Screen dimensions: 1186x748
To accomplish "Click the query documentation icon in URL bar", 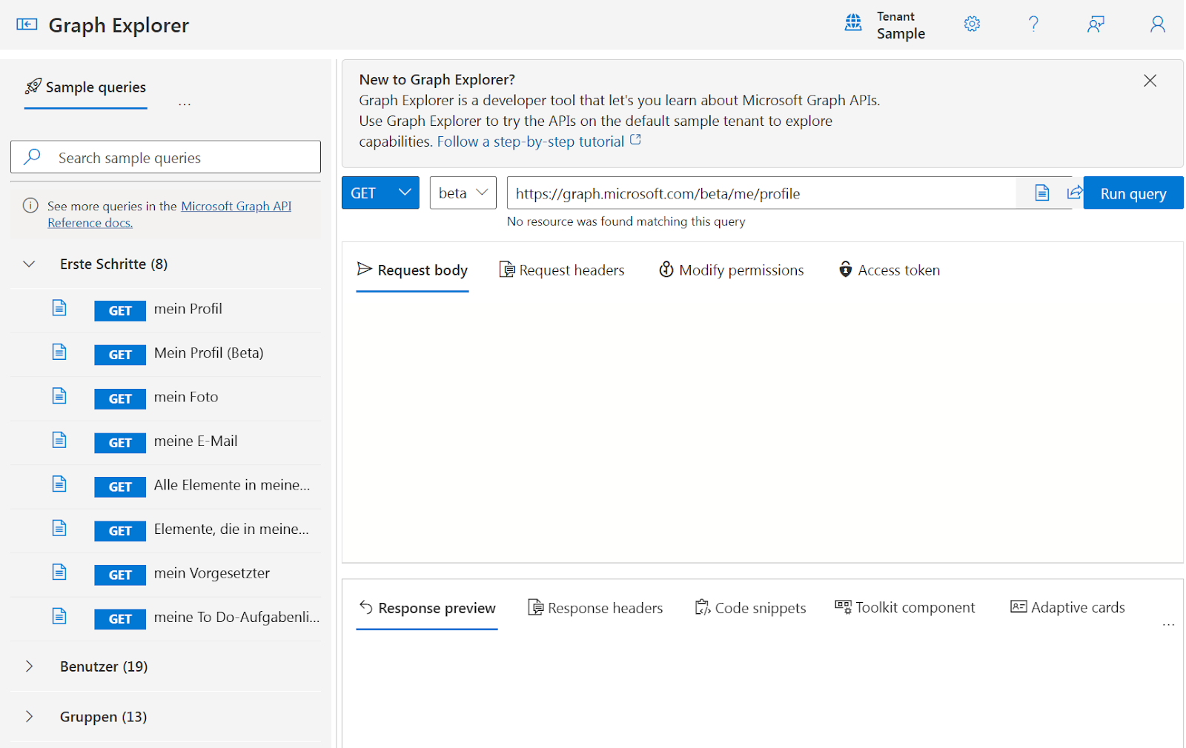I will [1042, 193].
